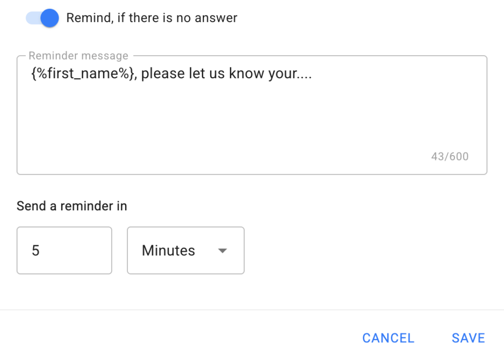
Task: Focus the reminder delay number field
Action: pos(64,251)
